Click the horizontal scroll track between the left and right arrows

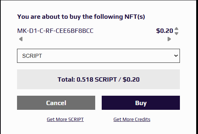(x=95, y=39)
